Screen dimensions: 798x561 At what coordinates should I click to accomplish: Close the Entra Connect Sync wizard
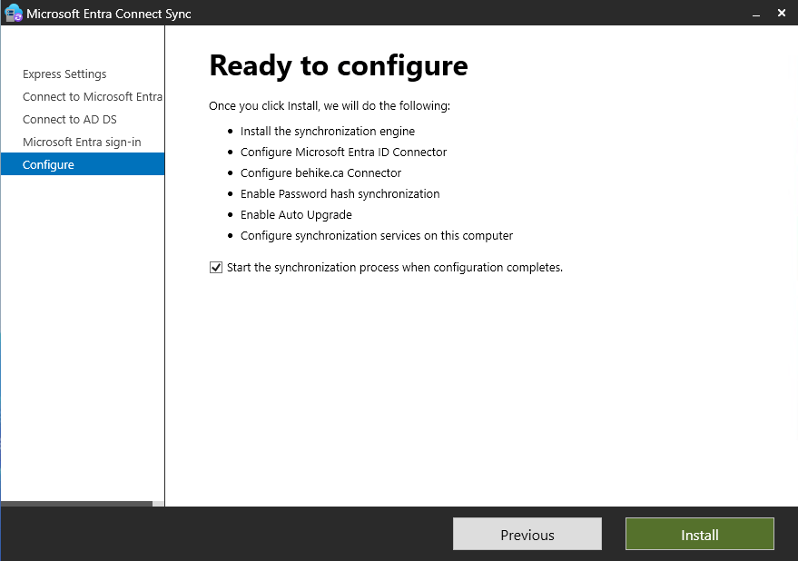coord(782,14)
